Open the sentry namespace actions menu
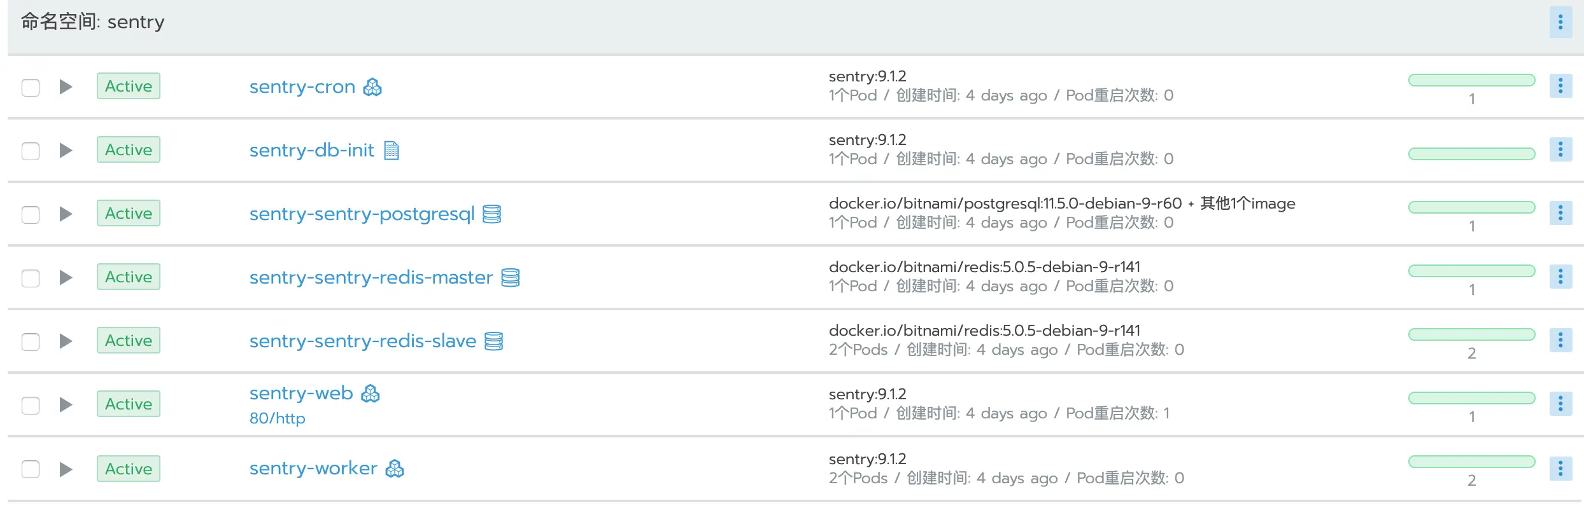1584x515 pixels. (1560, 22)
